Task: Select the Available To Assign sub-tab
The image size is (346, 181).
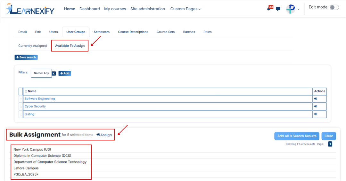Action: (70, 46)
